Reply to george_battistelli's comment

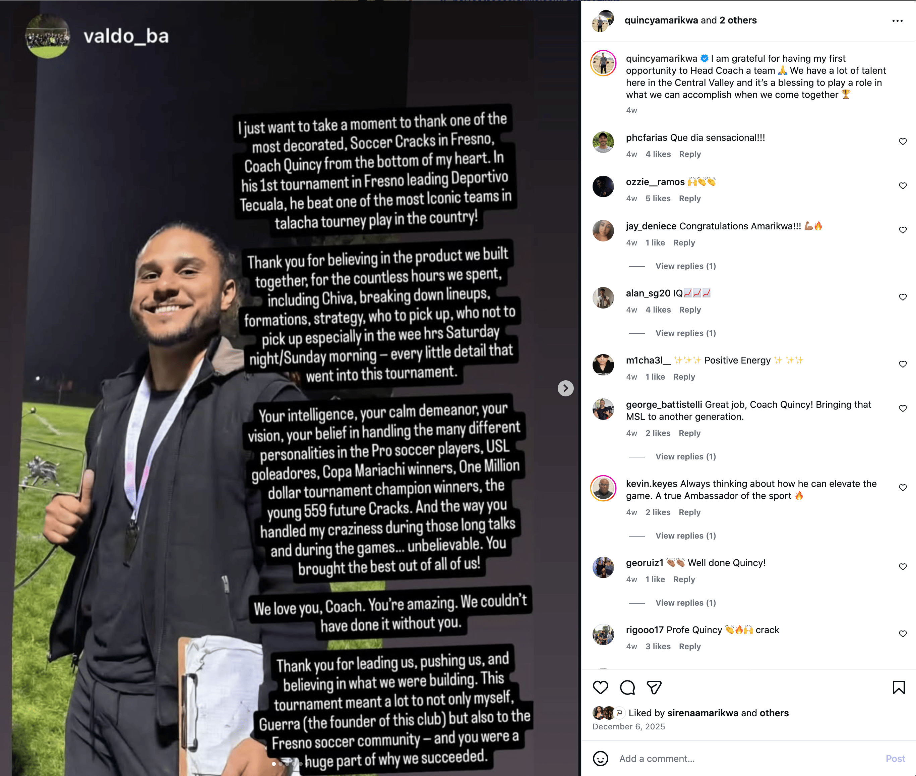(x=689, y=433)
